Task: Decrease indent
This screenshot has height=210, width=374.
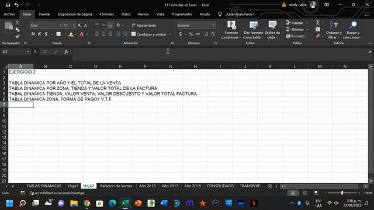Action: [x=118, y=34]
